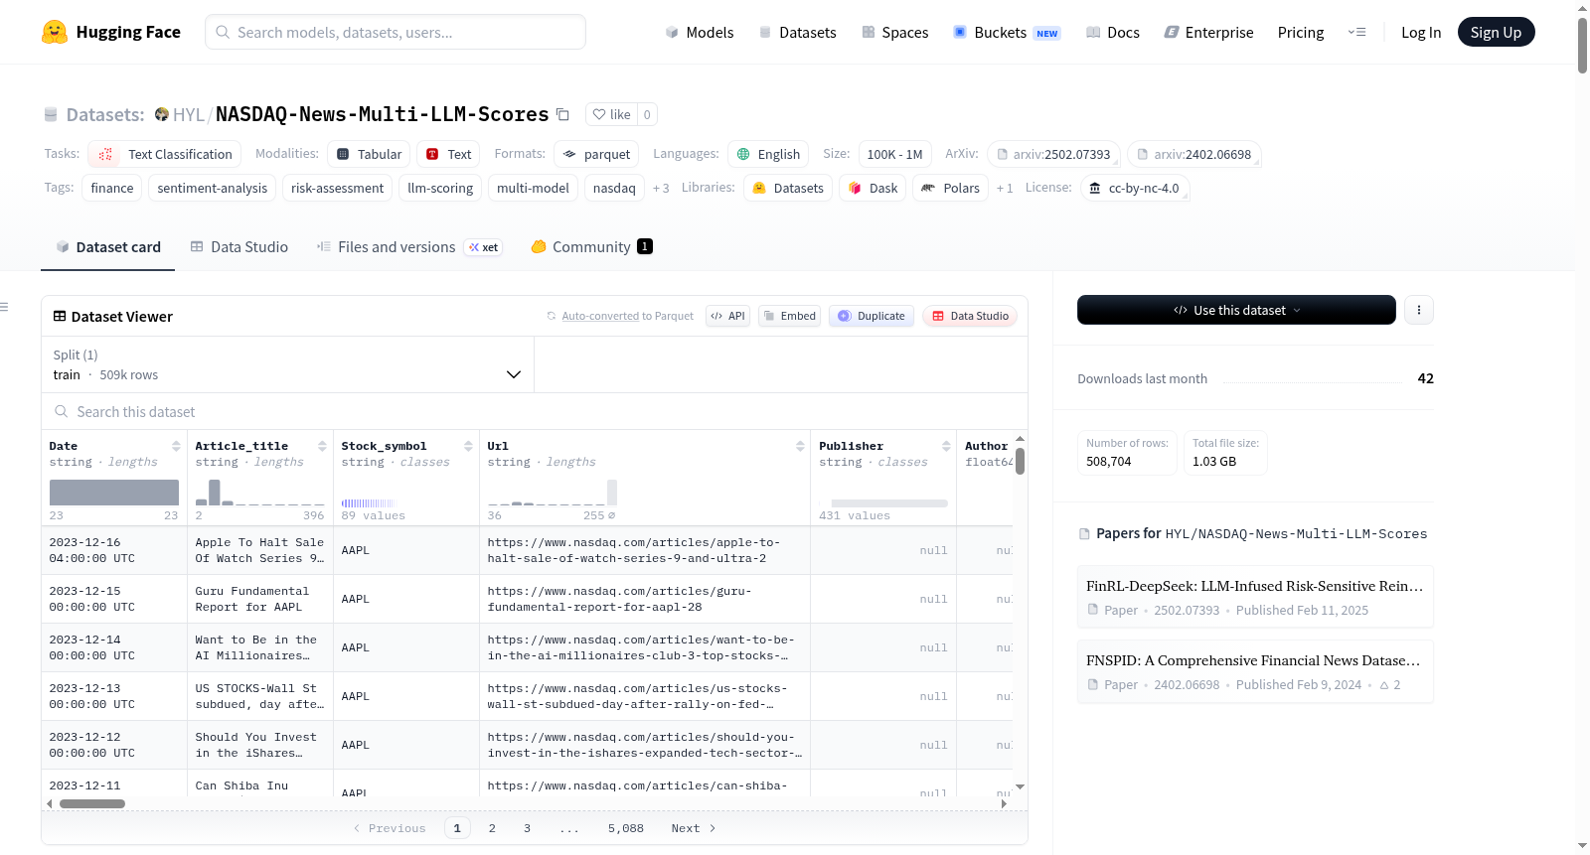Image resolution: width=1590 pixels, height=855 pixels.
Task: Go to the Next page of rows
Action: pyautogui.click(x=694, y=828)
